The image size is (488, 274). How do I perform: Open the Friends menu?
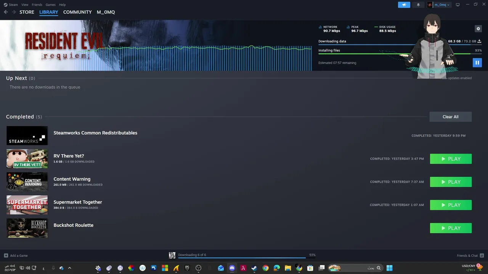click(x=37, y=5)
